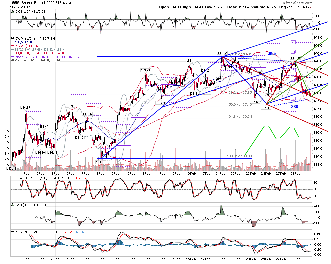Select the R1 pivot label
Viewport: 331px width, 264px height.
pyautogui.click(x=293, y=52)
